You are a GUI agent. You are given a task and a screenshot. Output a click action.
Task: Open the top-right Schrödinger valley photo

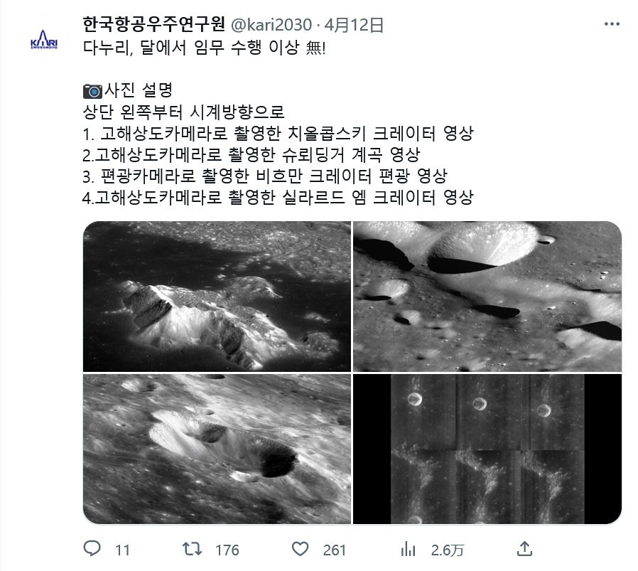[487, 296]
